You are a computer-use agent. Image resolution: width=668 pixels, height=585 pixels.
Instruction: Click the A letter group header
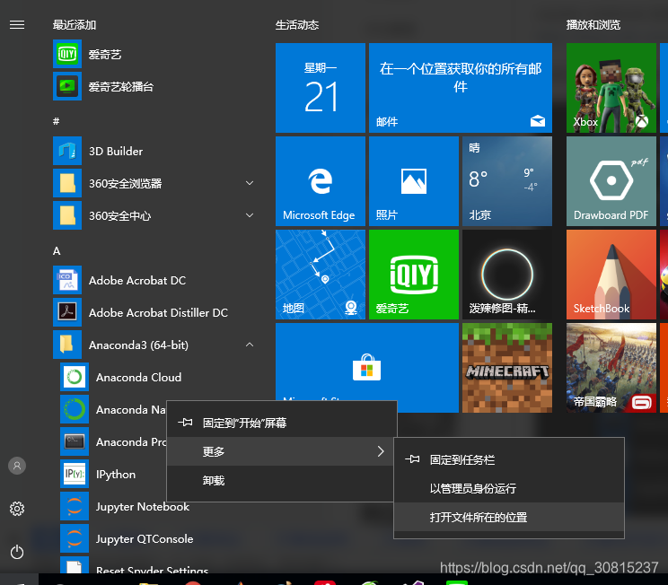57,250
